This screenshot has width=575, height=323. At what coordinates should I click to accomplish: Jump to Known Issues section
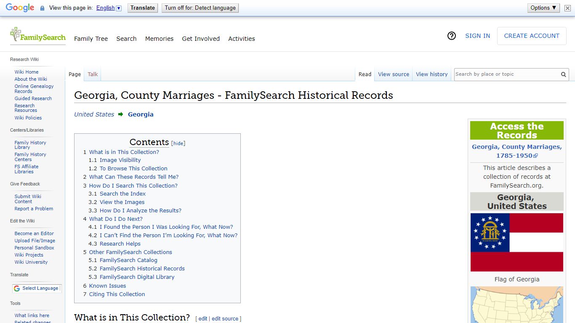[x=107, y=286]
